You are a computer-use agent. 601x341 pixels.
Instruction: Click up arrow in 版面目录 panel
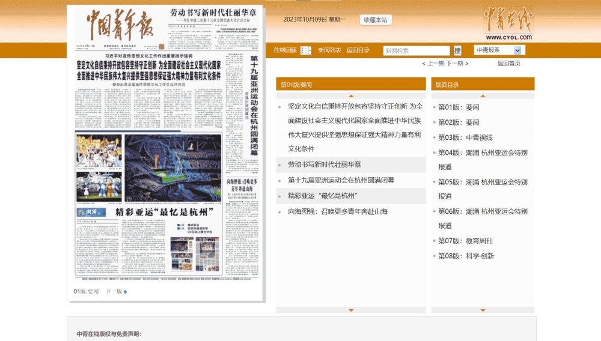point(483,95)
